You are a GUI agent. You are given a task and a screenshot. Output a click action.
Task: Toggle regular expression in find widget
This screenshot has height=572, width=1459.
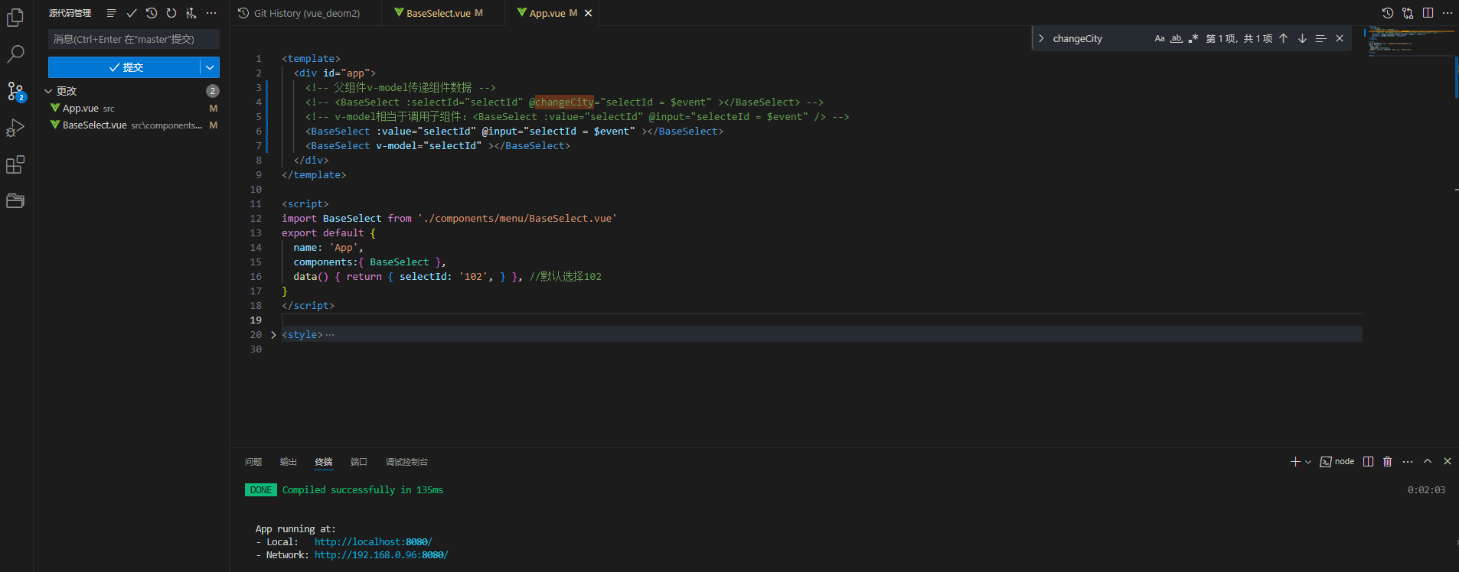coord(1193,38)
